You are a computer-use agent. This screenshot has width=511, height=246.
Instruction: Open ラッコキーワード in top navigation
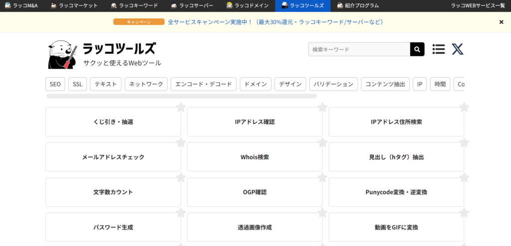pyautogui.click(x=134, y=5)
